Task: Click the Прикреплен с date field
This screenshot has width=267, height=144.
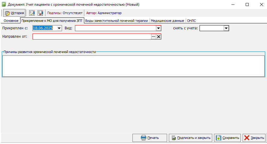Action: (45, 28)
